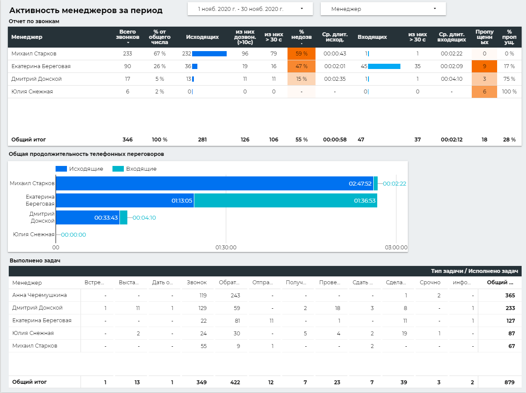526x393 pixels.
Task: Sort by Ср. длит. входящих header
Action: pyautogui.click(x=452, y=37)
